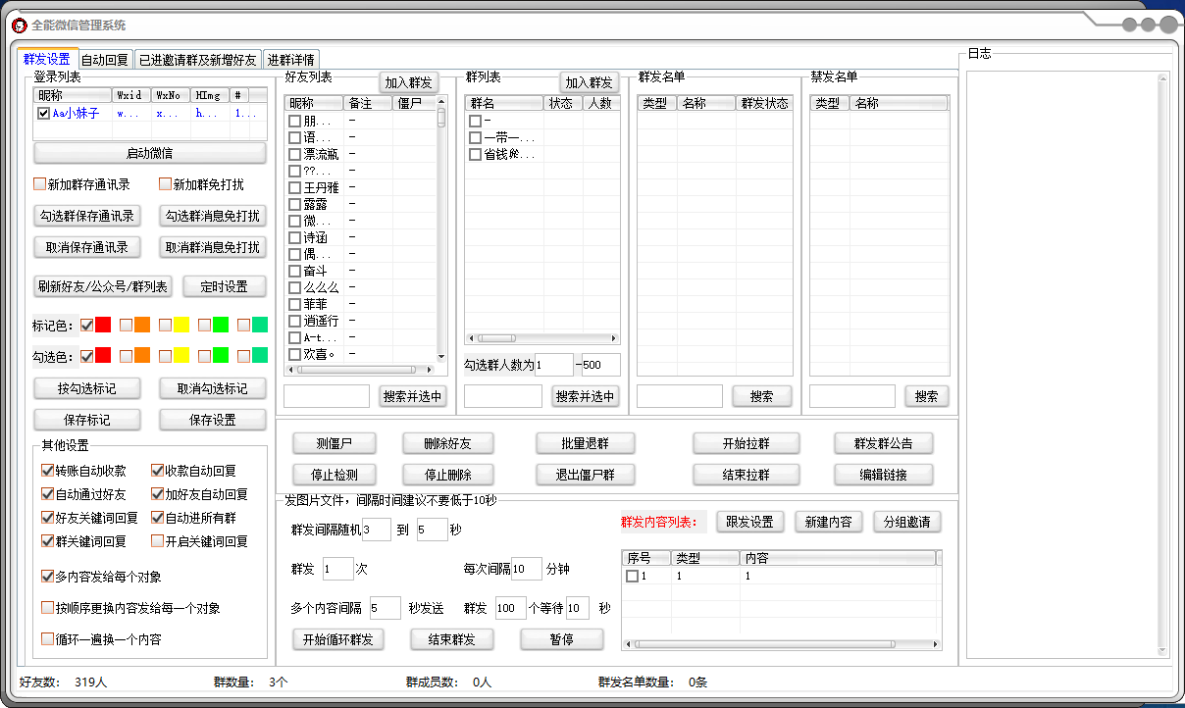Open 分组邀请 settings
This screenshot has height=708, width=1185.
[x=909, y=522]
